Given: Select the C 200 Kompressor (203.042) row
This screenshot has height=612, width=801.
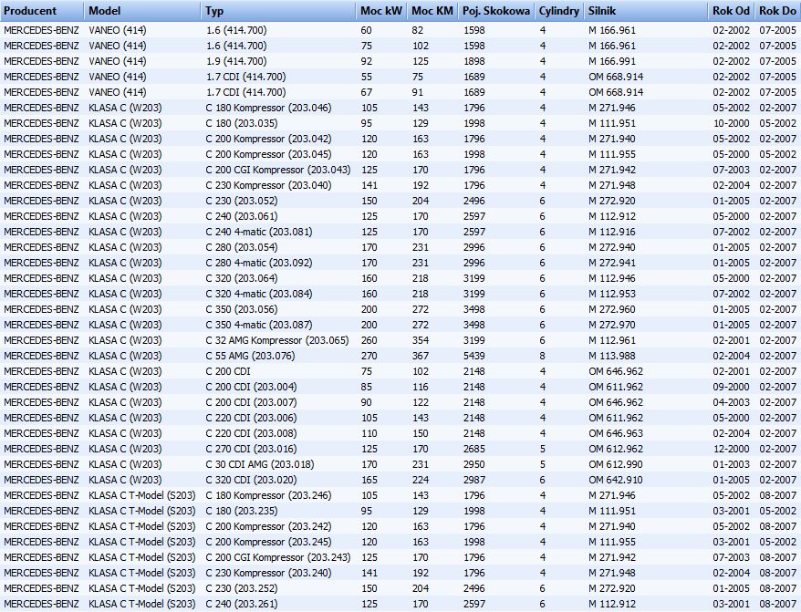Looking at the screenshot, I should point(400,139).
